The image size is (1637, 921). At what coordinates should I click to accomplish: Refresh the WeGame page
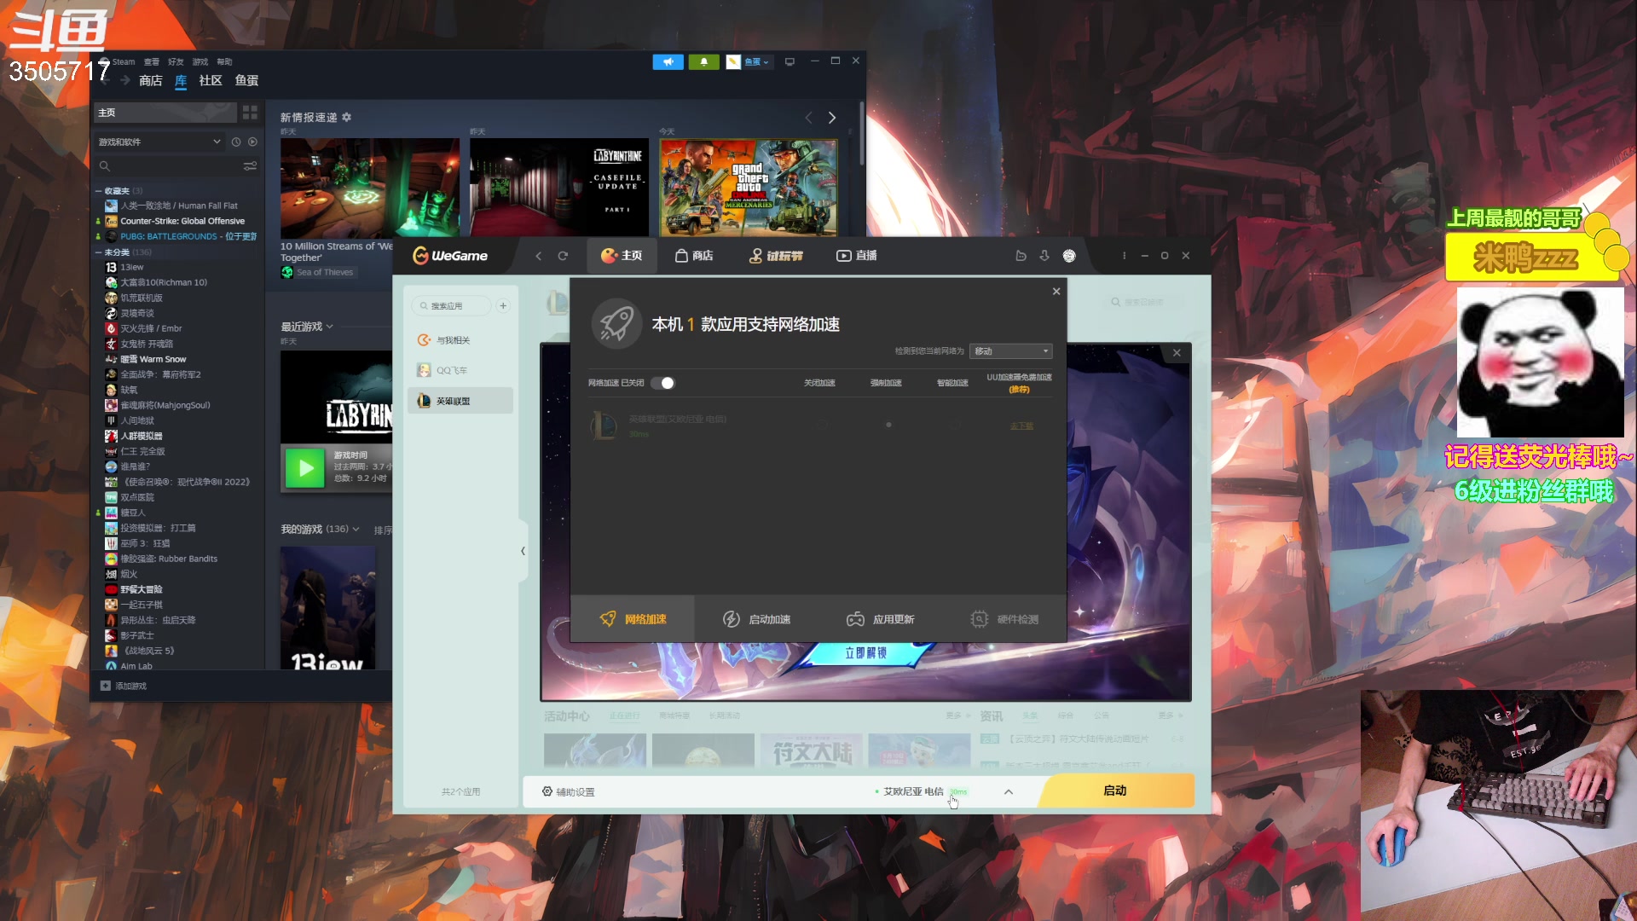pos(563,256)
